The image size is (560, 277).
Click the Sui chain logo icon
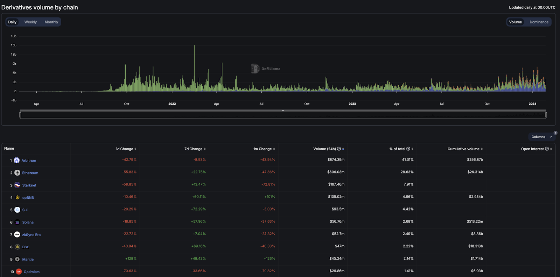17,210
